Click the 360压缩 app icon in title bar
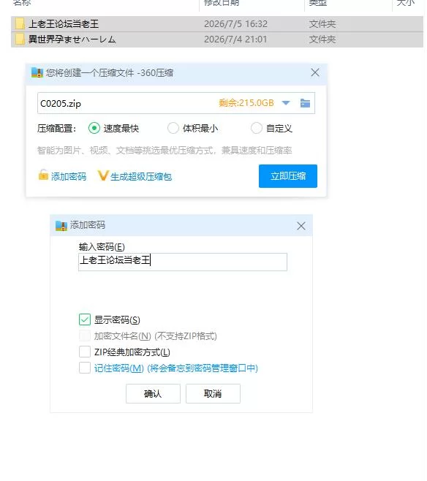 [37, 72]
